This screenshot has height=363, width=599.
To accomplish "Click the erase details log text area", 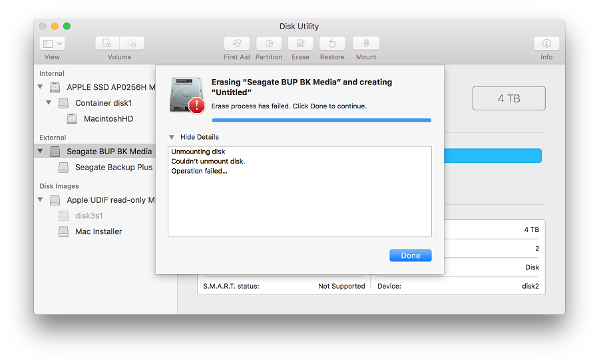I will 299,191.
